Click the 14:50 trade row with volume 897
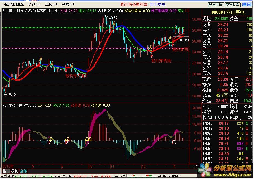Viewport: 254px width, 179px height. [x=227, y=143]
